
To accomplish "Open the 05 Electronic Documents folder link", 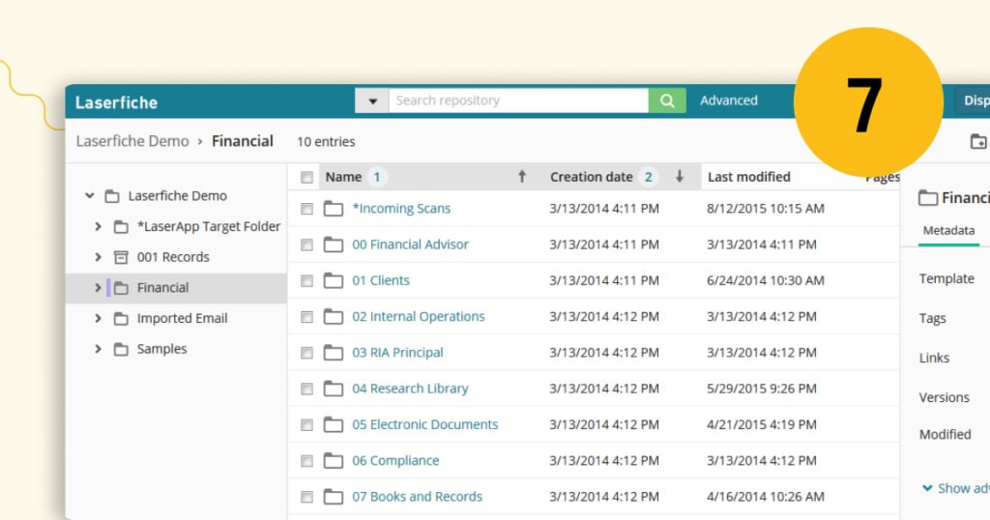I will [x=424, y=425].
